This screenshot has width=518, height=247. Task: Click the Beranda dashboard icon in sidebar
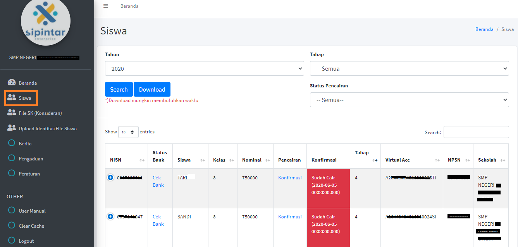pos(12,83)
